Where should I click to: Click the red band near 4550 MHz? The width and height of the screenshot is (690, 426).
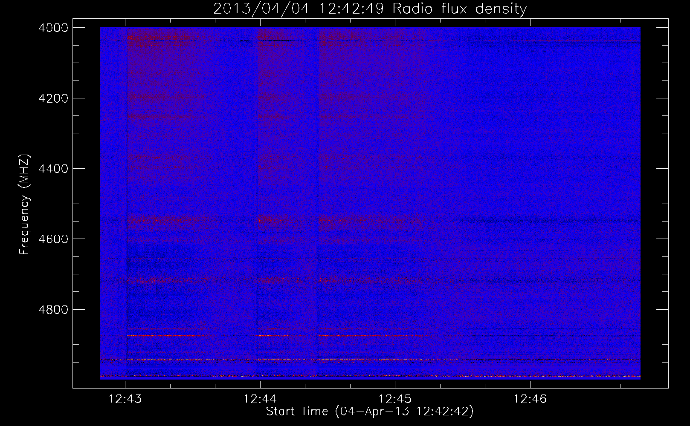(x=277, y=220)
